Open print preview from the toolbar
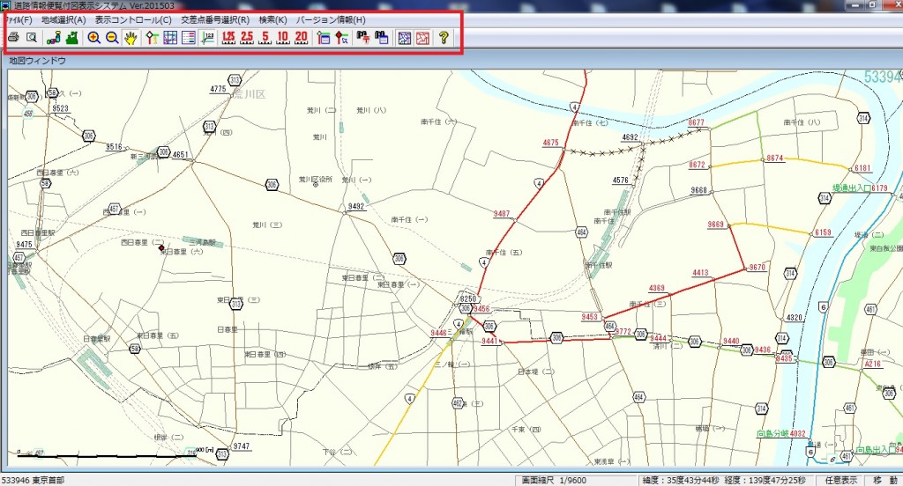The width and height of the screenshot is (903, 486). (32, 38)
